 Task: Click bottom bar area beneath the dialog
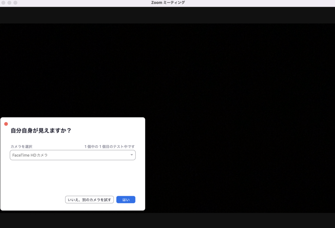click(73, 220)
